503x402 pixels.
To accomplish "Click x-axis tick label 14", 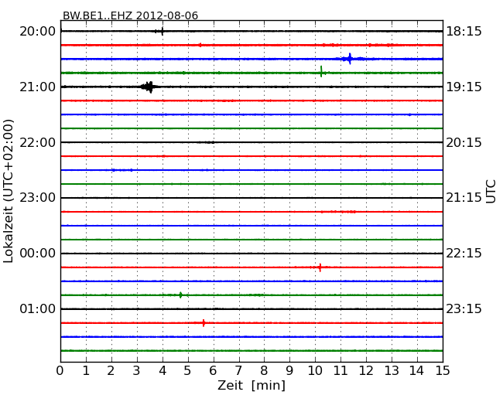I will pyautogui.click(x=416, y=370).
